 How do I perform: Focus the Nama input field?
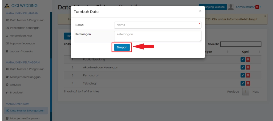click(157, 25)
